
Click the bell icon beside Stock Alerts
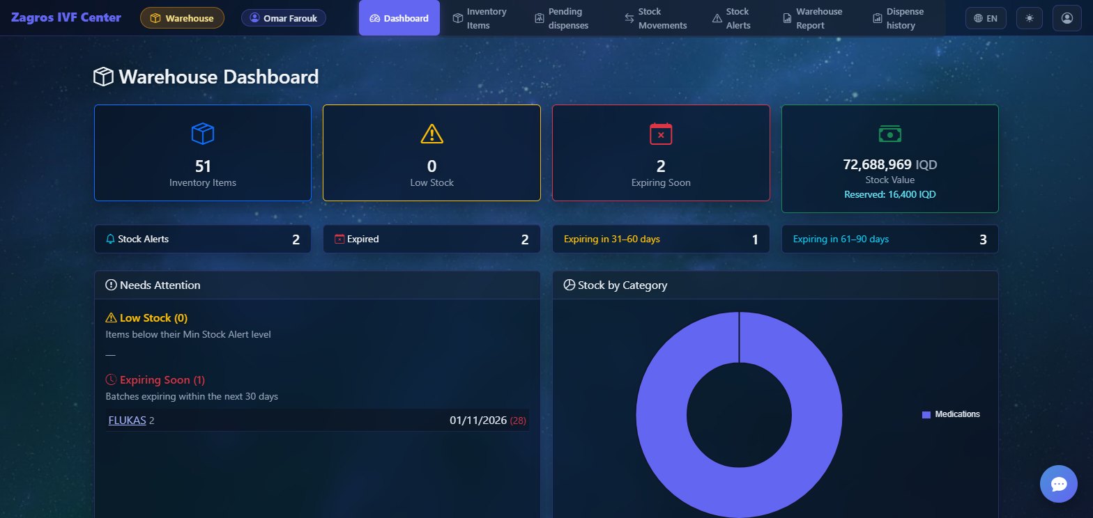[x=111, y=239]
